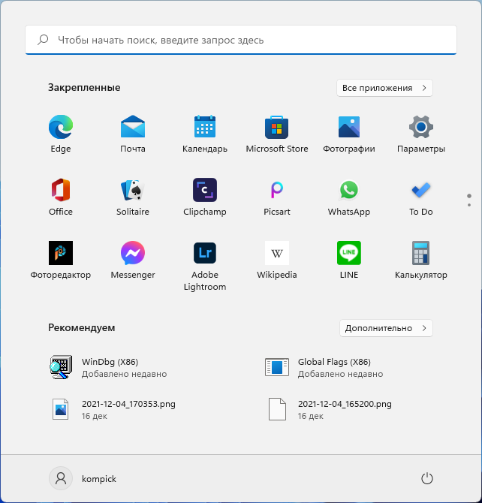Open Edge browser from pinned apps
Image resolution: width=482 pixels, height=503 pixels.
point(61,134)
